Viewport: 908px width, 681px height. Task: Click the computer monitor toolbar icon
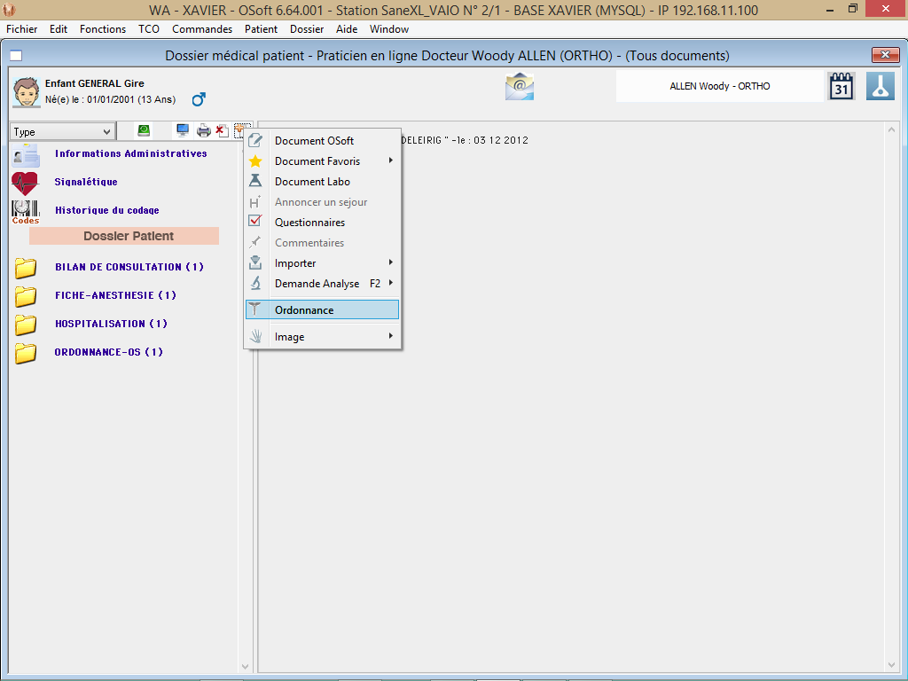click(x=183, y=131)
